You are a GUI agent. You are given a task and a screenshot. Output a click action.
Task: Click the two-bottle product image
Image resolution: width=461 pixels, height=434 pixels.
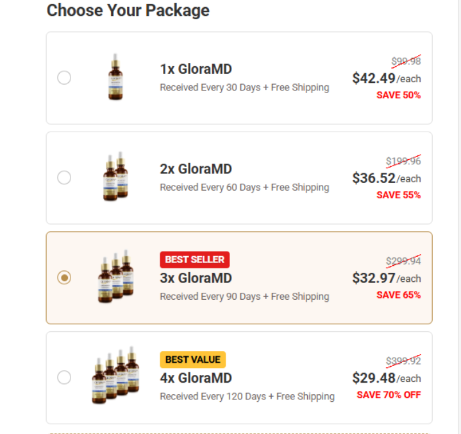click(116, 177)
